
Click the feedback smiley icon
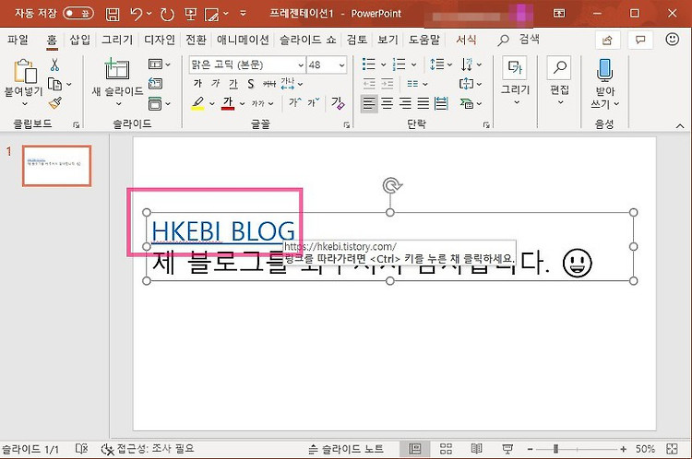[x=672, y=40]
